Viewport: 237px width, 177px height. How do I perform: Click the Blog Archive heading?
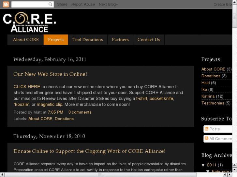pyautogui.click(x=217, y=155)
